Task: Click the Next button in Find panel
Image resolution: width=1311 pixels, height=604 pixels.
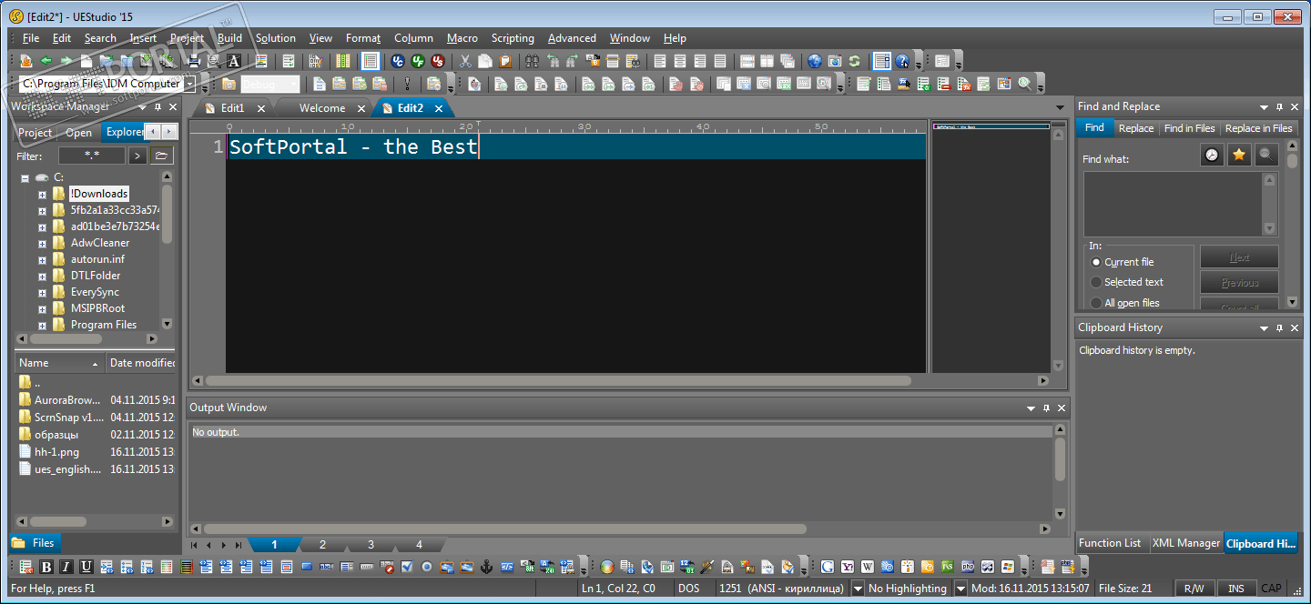Action: pos(1239,257)
